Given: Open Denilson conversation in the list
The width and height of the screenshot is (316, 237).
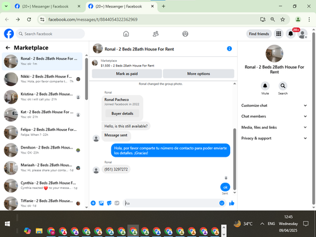Looking at the screenshot, I should pos(42,150).
